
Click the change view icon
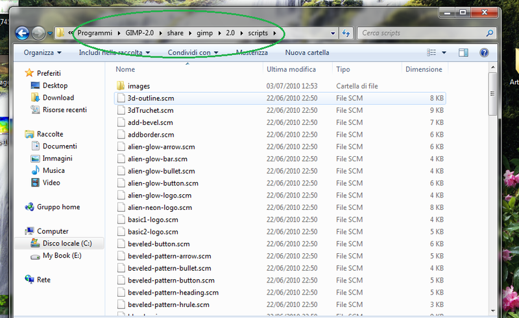[x=431, y=52]
